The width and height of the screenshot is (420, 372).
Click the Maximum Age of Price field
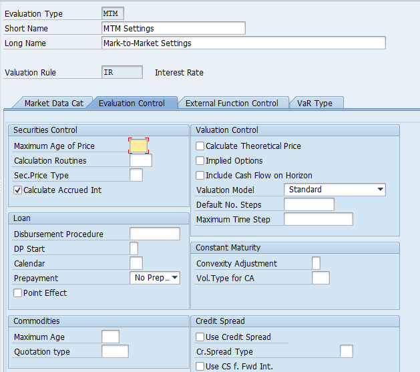click(138, 146)
